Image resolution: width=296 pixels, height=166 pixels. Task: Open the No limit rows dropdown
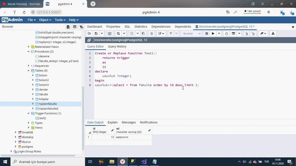[191, 34]
